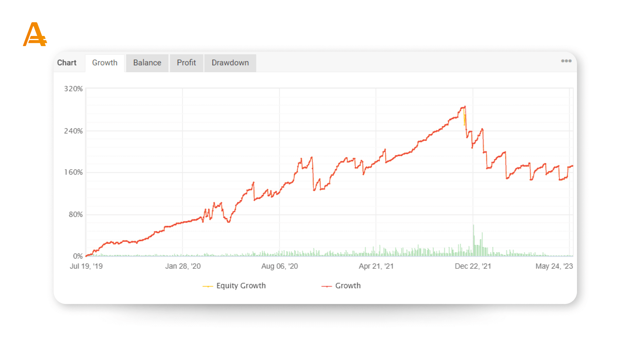
Task: Click the May 24, '23 date label
Action: [x=554, y=266]
